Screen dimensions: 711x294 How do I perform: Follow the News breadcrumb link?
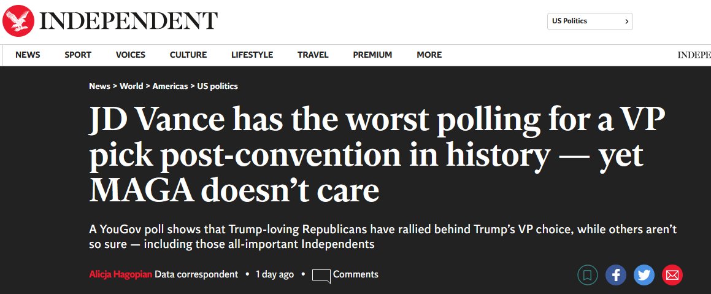(100, 86)
